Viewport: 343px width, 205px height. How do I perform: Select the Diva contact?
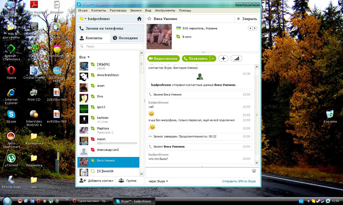108,98
